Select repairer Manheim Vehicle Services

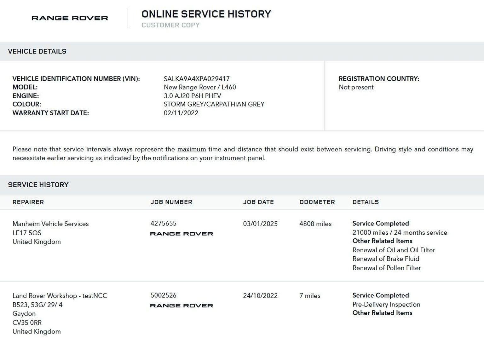coord(50,224)
